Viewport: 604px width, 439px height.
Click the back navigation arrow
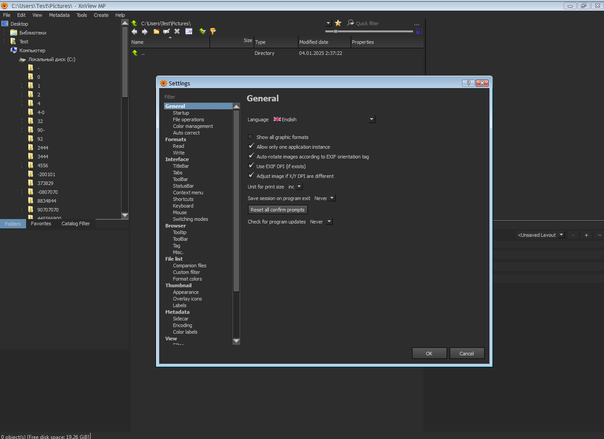pos(134,31)
